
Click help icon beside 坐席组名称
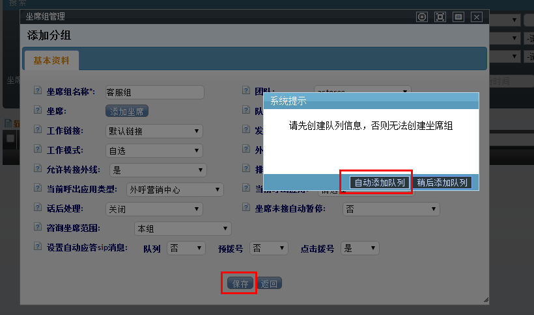[38, 92]
